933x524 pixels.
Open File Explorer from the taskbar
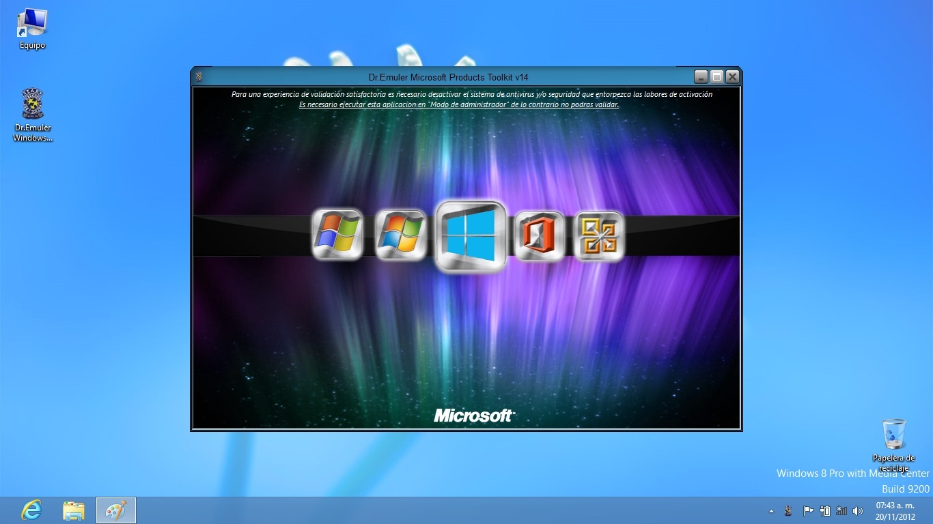pos(74,510)
